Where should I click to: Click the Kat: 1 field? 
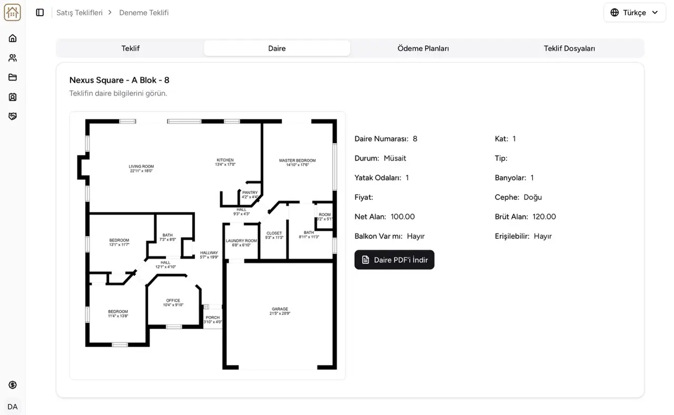pos(506,139)
